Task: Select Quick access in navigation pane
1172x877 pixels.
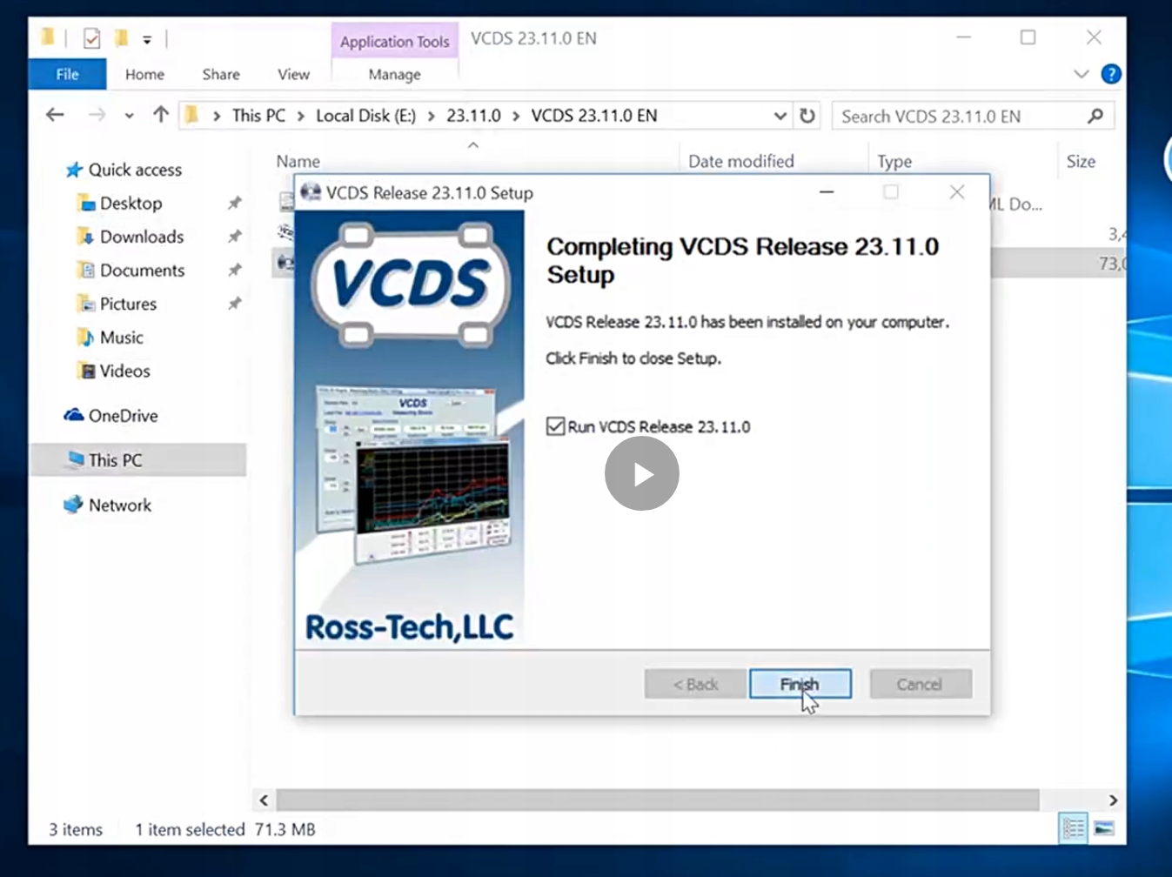Action: 135,170
